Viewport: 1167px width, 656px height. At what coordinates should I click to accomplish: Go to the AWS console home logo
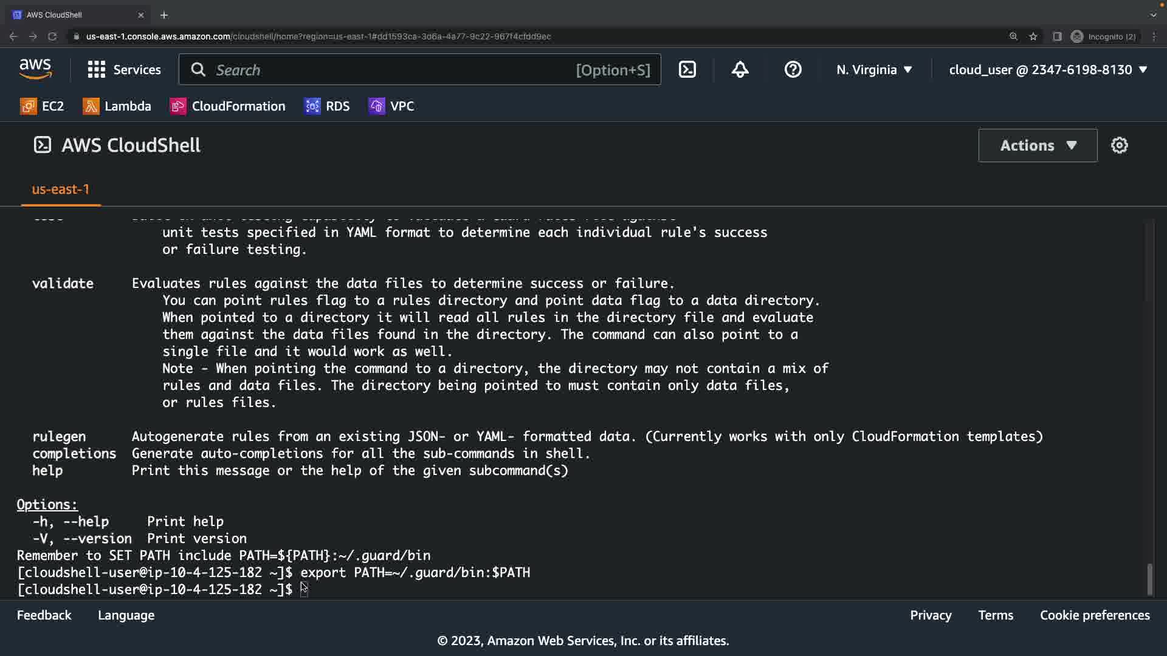click(35, 70)
